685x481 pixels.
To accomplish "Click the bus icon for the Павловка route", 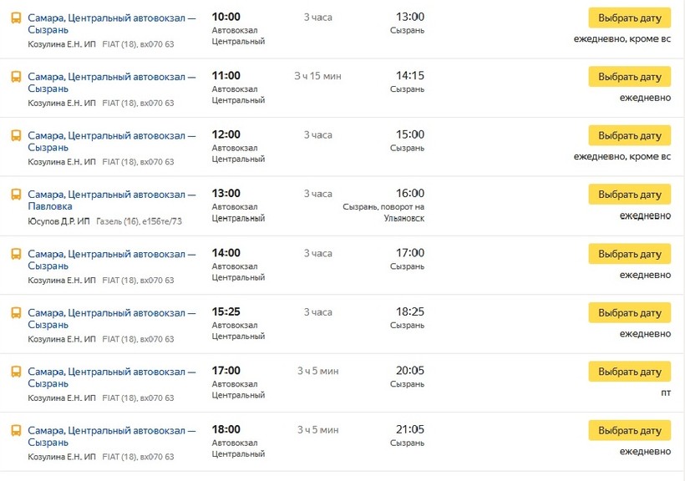I will click(x=16, y=195).
